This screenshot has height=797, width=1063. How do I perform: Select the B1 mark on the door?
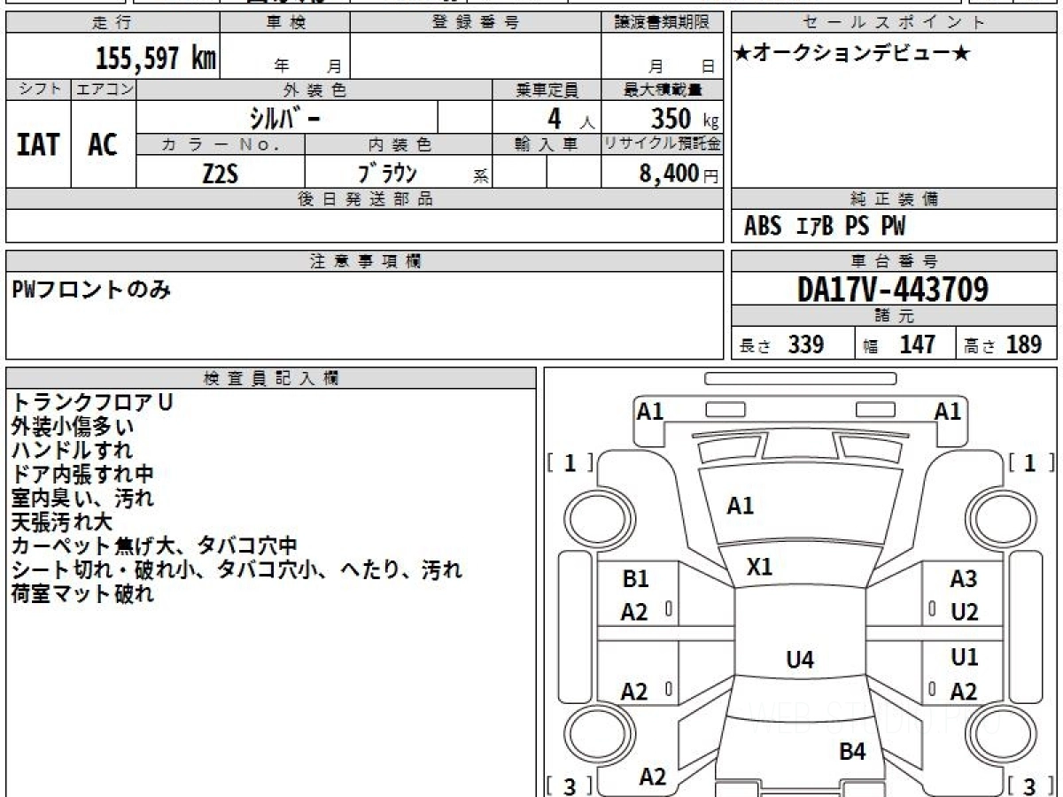pos(635,579)
